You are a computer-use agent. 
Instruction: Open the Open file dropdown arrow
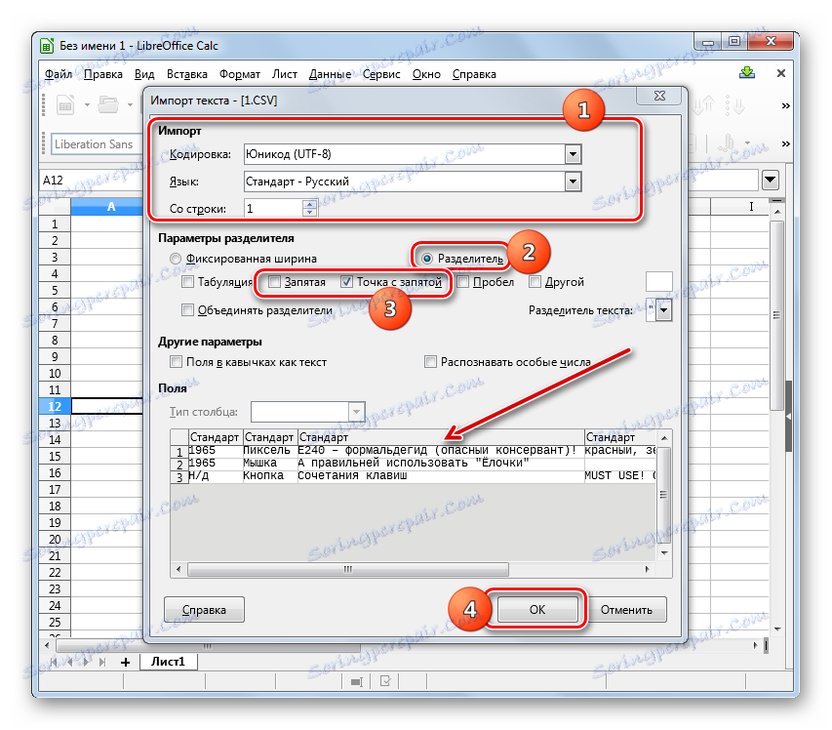[x=130, y=105]
